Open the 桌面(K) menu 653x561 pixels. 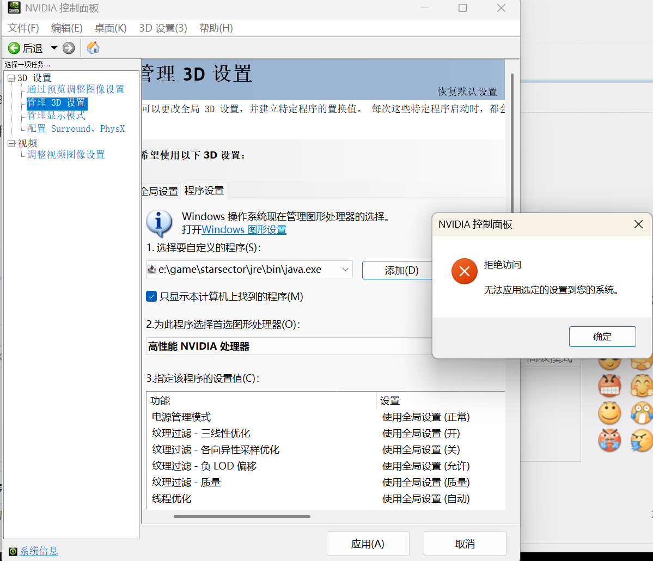(111, 28)
